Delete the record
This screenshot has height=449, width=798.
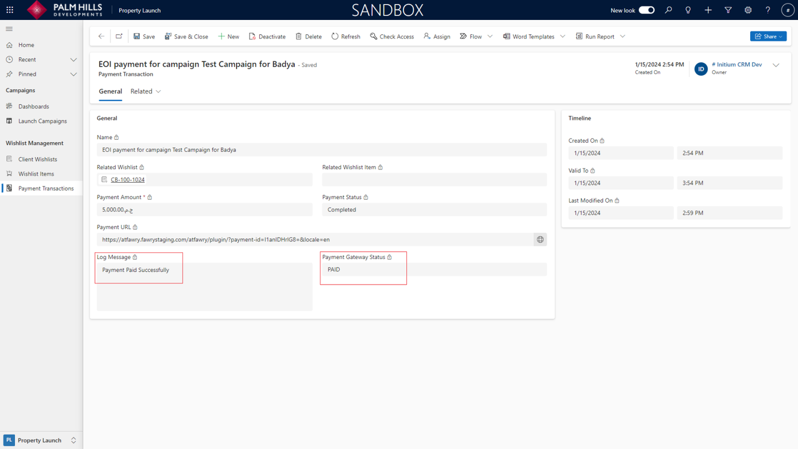[308, 37]
